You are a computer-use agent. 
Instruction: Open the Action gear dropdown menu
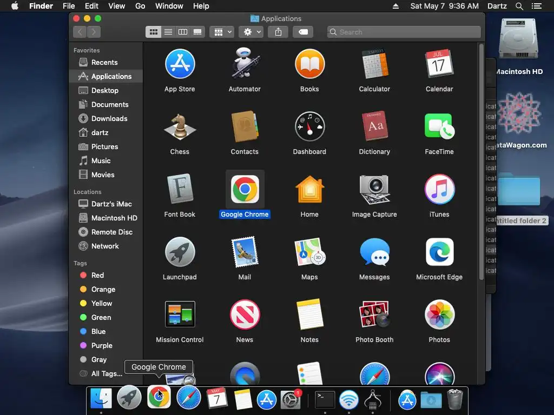(251, 32)
